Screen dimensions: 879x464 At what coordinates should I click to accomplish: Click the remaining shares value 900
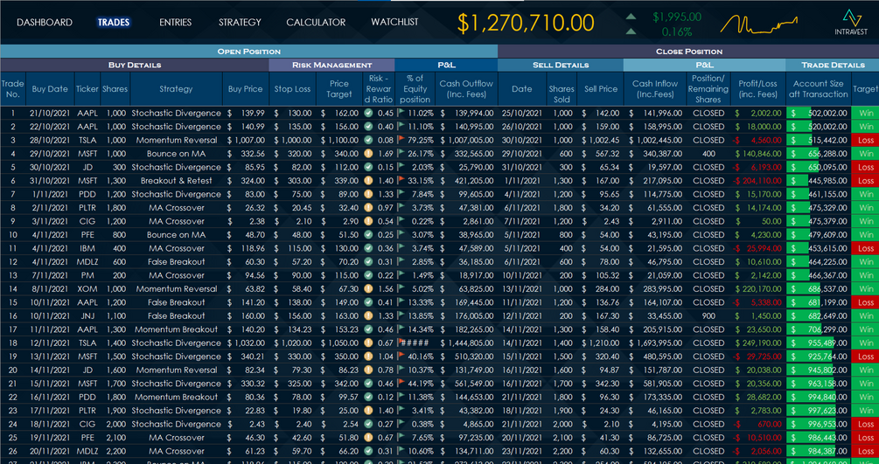pos(708,316)
